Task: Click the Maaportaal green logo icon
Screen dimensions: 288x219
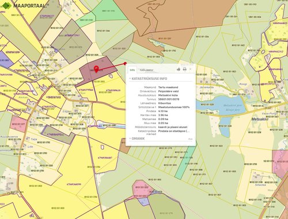Action: coord(7,6)
